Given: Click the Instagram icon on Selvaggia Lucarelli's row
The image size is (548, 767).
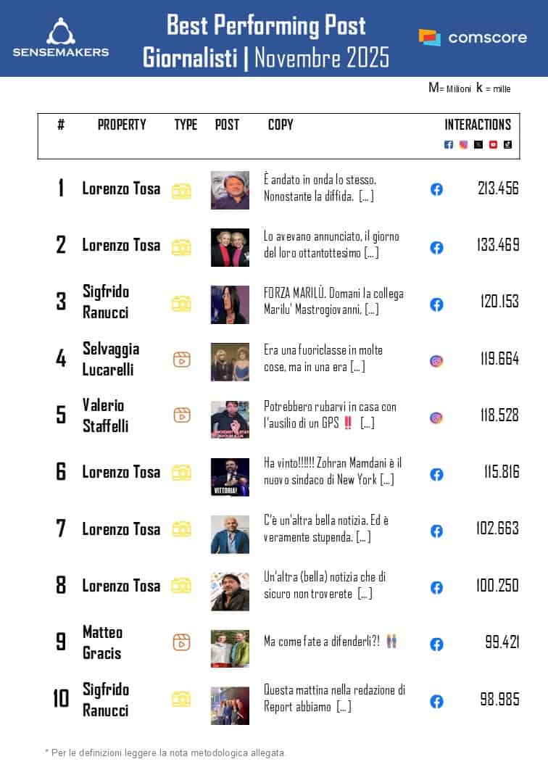Looking at the screenshot, I should [x=436, y=361].
